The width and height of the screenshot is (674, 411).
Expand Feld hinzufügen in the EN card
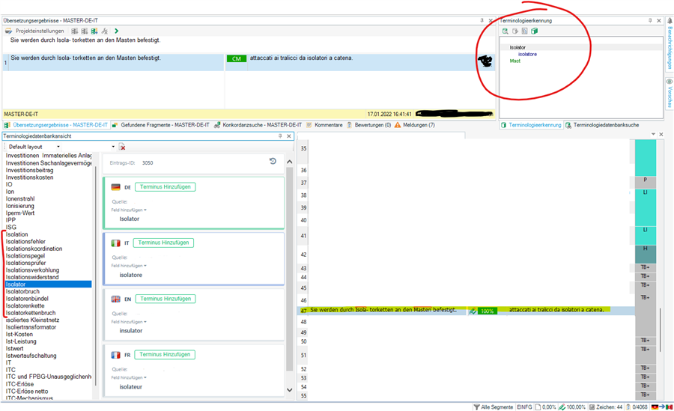(x=129, y=322)
